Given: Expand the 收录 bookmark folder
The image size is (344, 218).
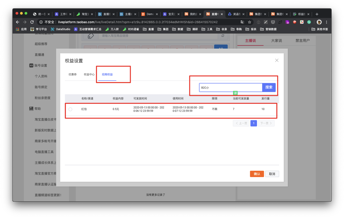Looking at the screenshot, I should 221,29.
